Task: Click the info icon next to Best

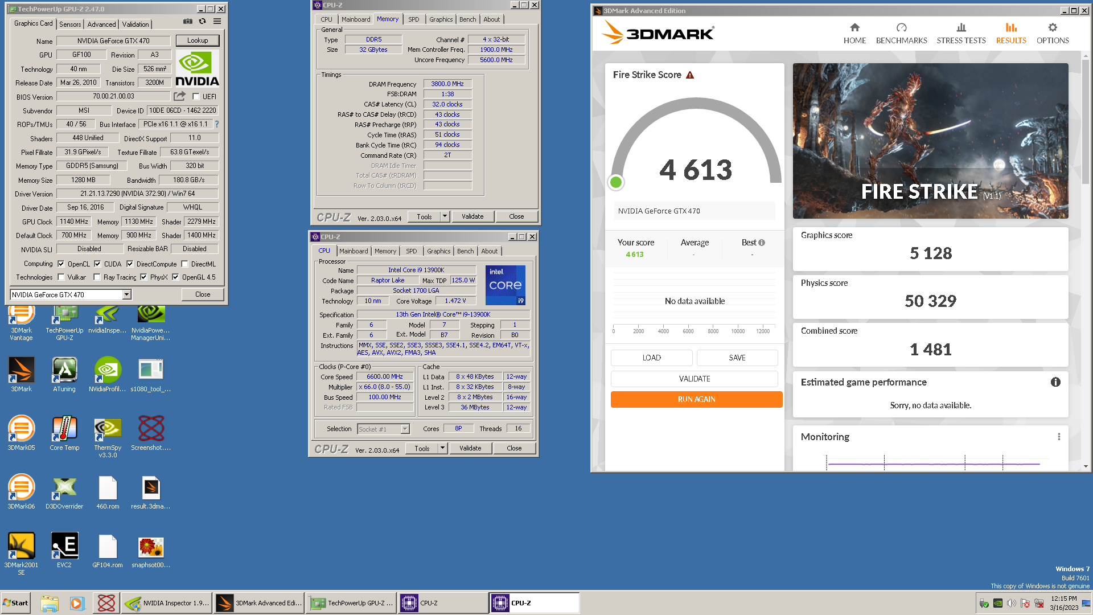Action: (762, 243)
